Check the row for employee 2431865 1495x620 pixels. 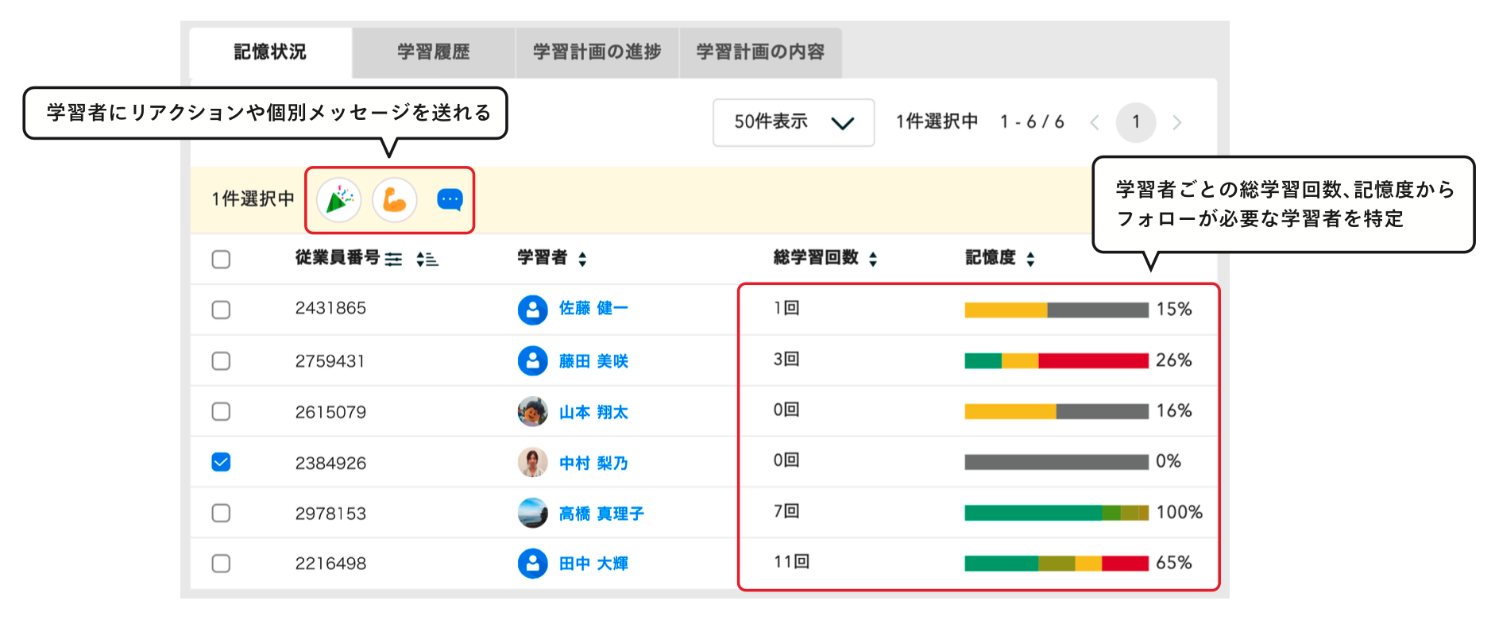221,310
